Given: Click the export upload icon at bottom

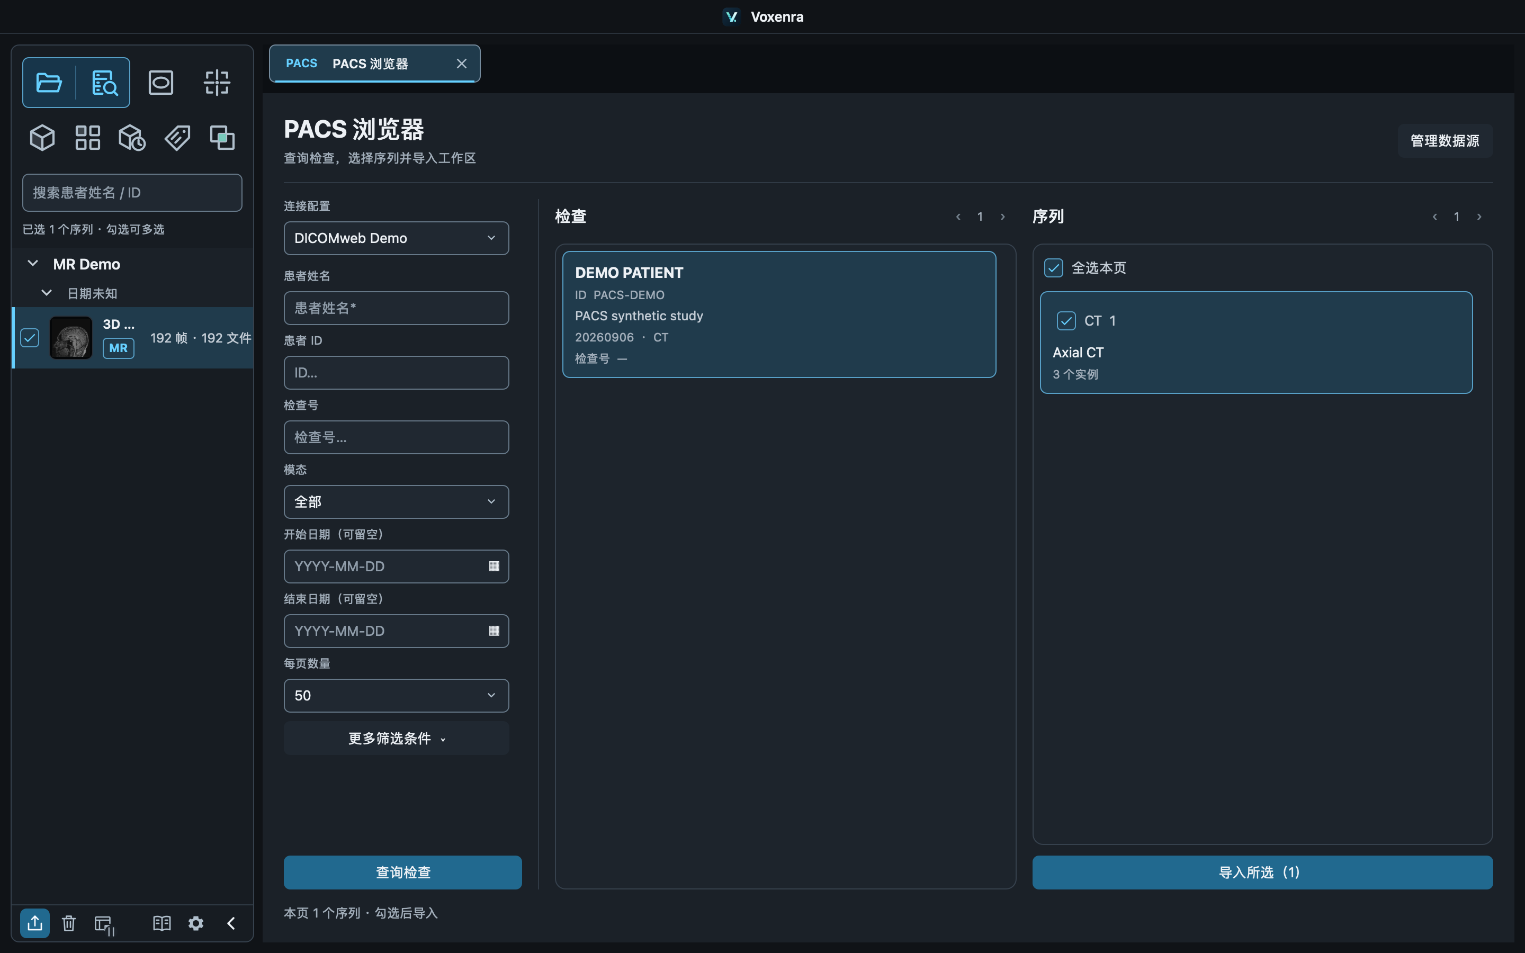Looking at the screenshot, I should 34,923.
